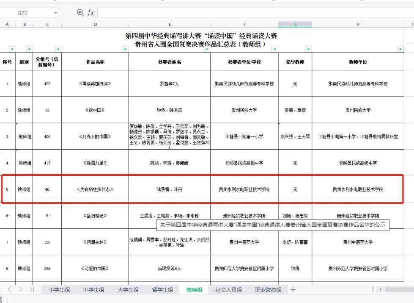Select school cell 平塘县平湖第一小学 in column F

[244, 136]
